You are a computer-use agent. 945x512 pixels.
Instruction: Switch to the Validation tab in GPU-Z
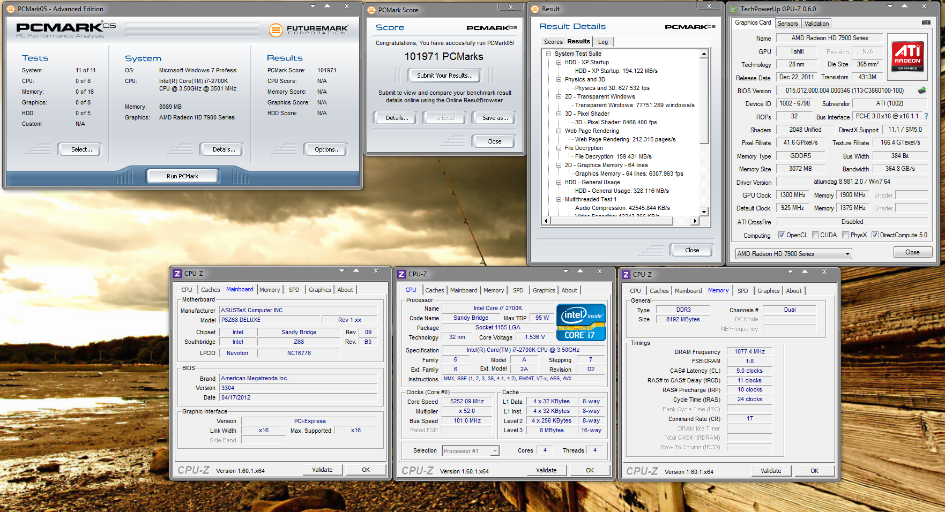point(816,24)
